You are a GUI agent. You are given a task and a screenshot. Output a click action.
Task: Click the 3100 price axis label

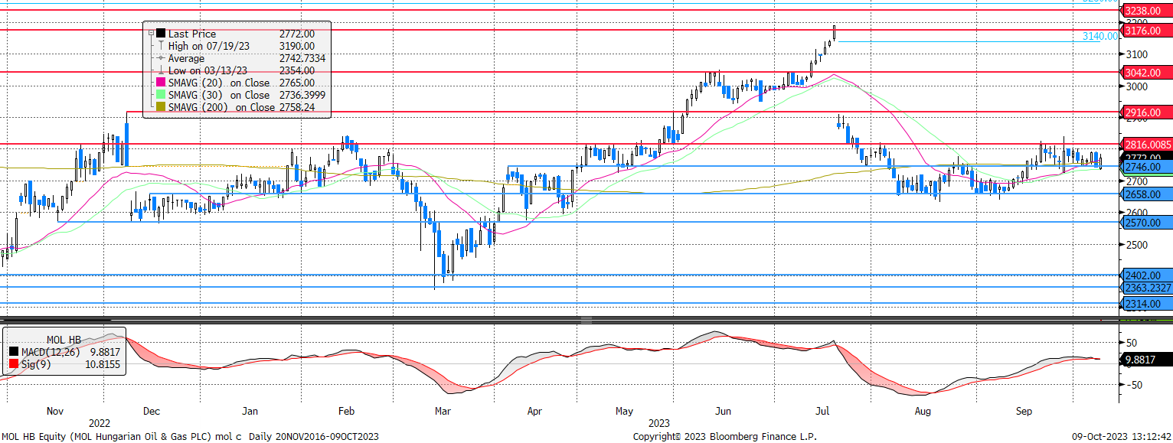(1136, 54)
